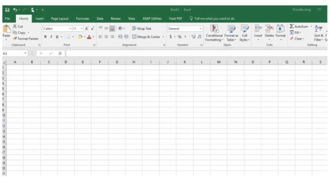330x185 pixels.
Task: Open the Calibri font name dropdown
Action: tap(70, 29)
